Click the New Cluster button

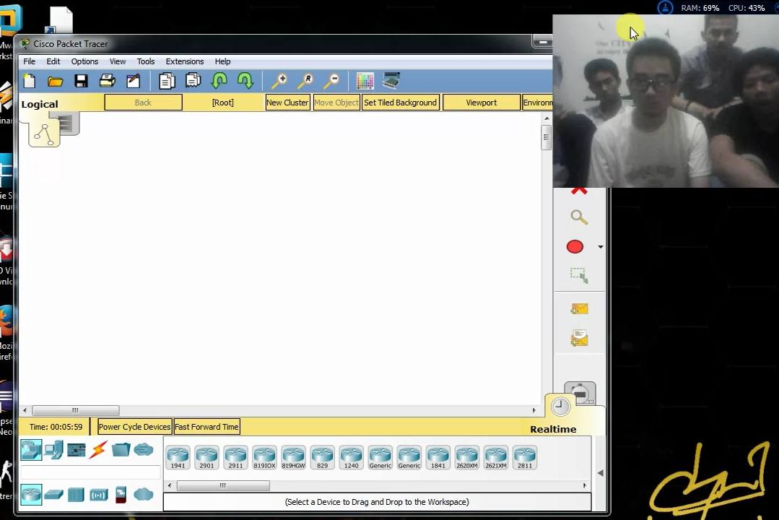click(287, 103)
